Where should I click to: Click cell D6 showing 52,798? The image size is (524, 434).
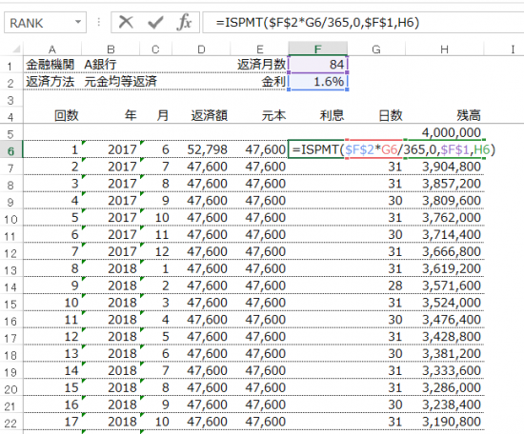click(x=201, y=149)
